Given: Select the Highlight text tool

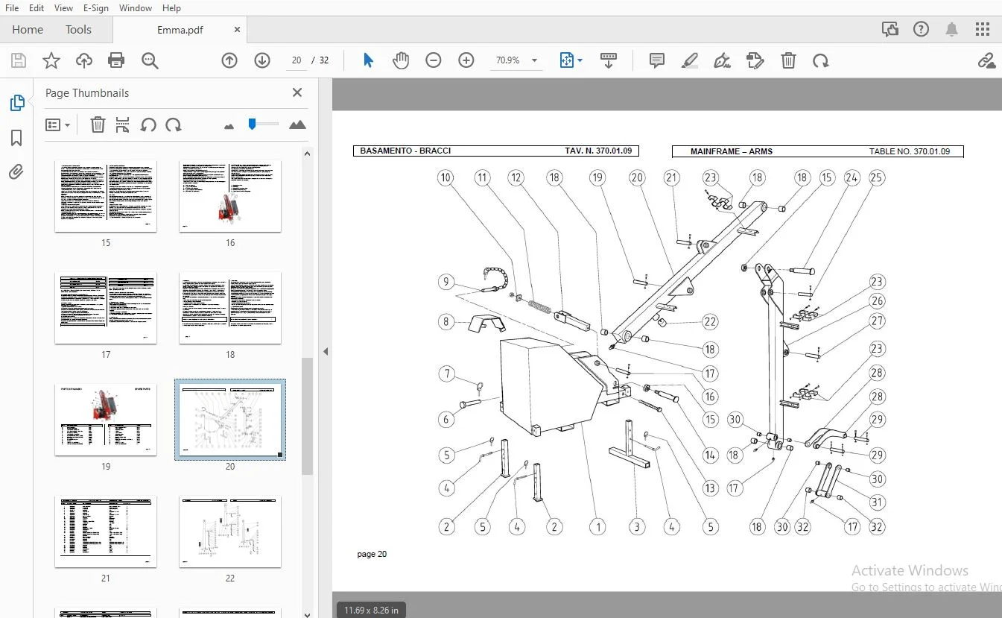Looking at the screenshot, I should pos(690,60).
